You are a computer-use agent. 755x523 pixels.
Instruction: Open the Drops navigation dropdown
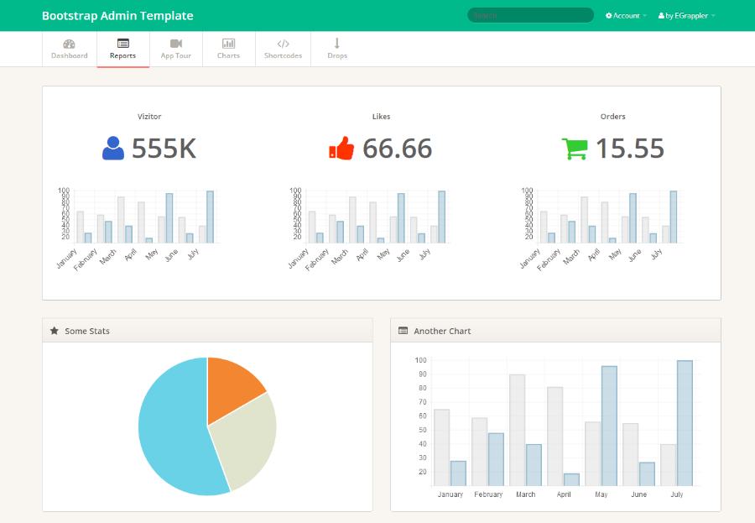point(337,50)
